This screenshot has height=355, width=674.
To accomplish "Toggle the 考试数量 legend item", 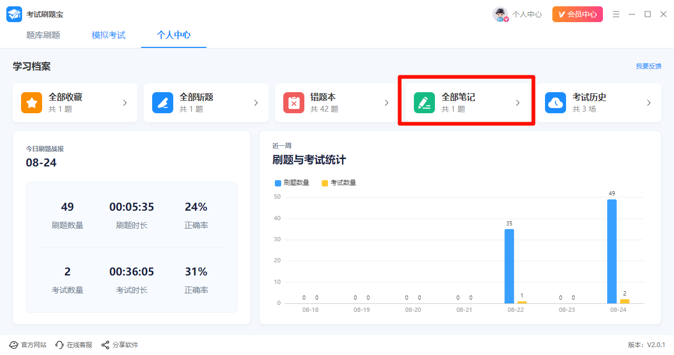I will coord(339,183).
